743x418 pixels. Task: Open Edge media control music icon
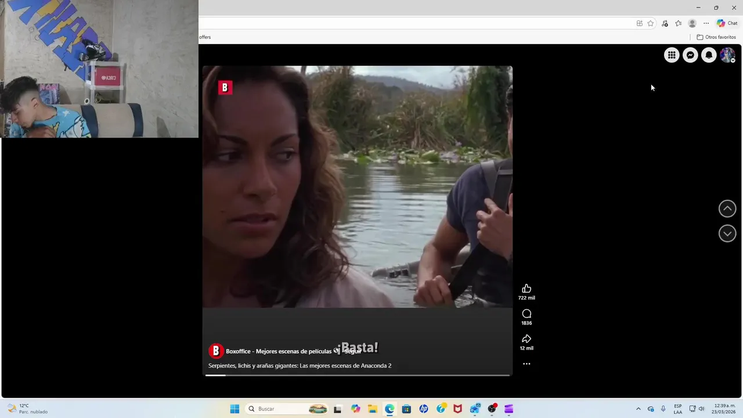click(665, 23)
